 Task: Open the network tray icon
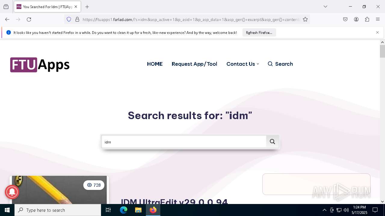point(339,210)
